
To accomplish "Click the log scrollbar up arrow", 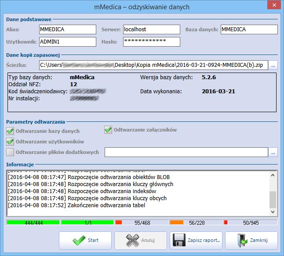I will 273,175.
